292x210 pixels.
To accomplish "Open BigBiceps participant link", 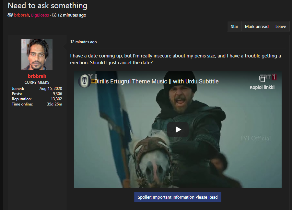I will tap(40, 15).
